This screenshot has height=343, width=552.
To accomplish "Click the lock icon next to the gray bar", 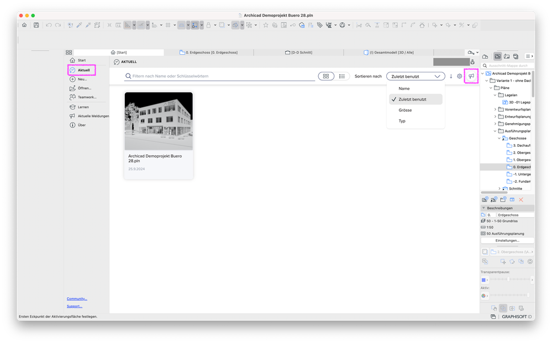I will [x=473, y=62].
